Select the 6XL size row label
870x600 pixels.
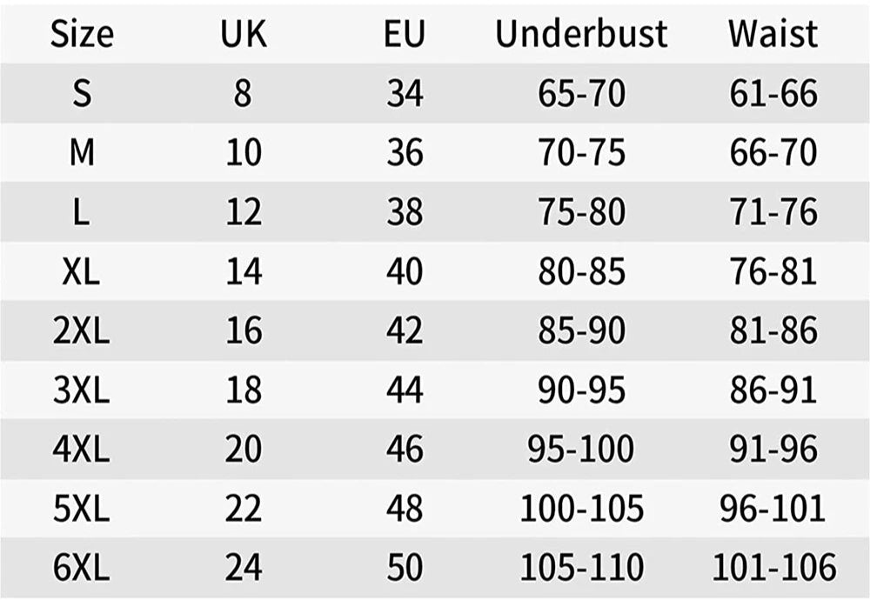[81, 567]
